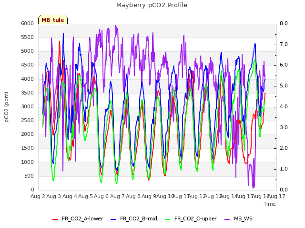Click the 6000 tick on left axis

tap(28, 23)
